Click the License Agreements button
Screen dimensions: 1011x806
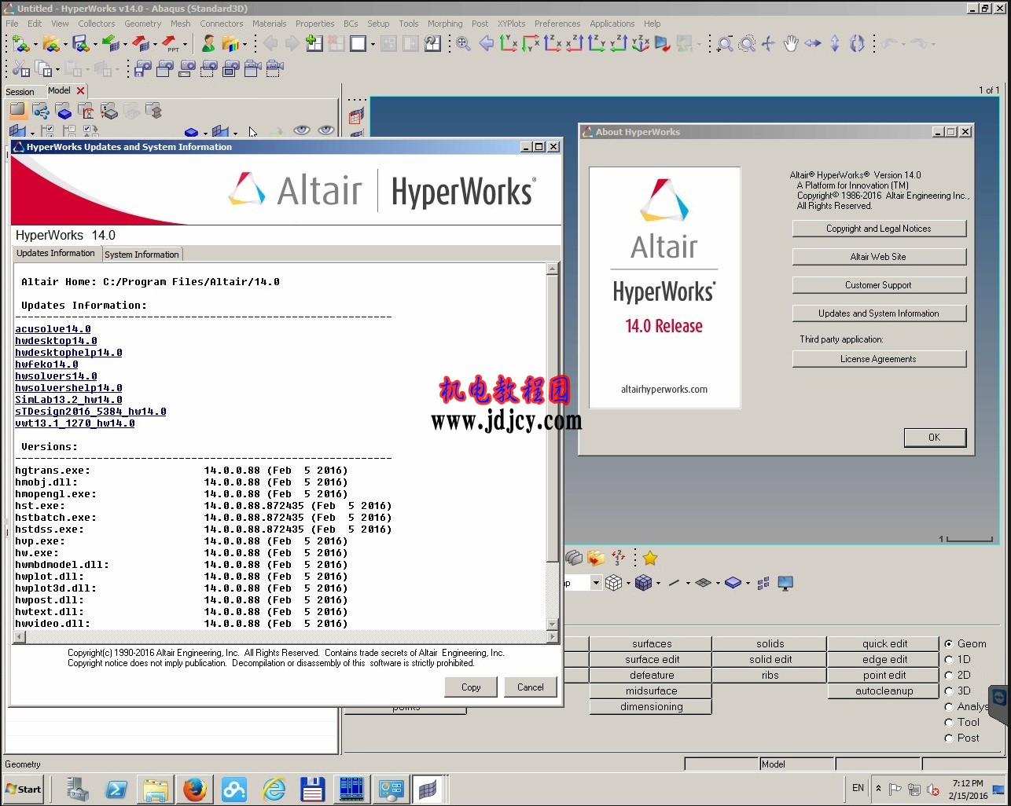point(879,359)
